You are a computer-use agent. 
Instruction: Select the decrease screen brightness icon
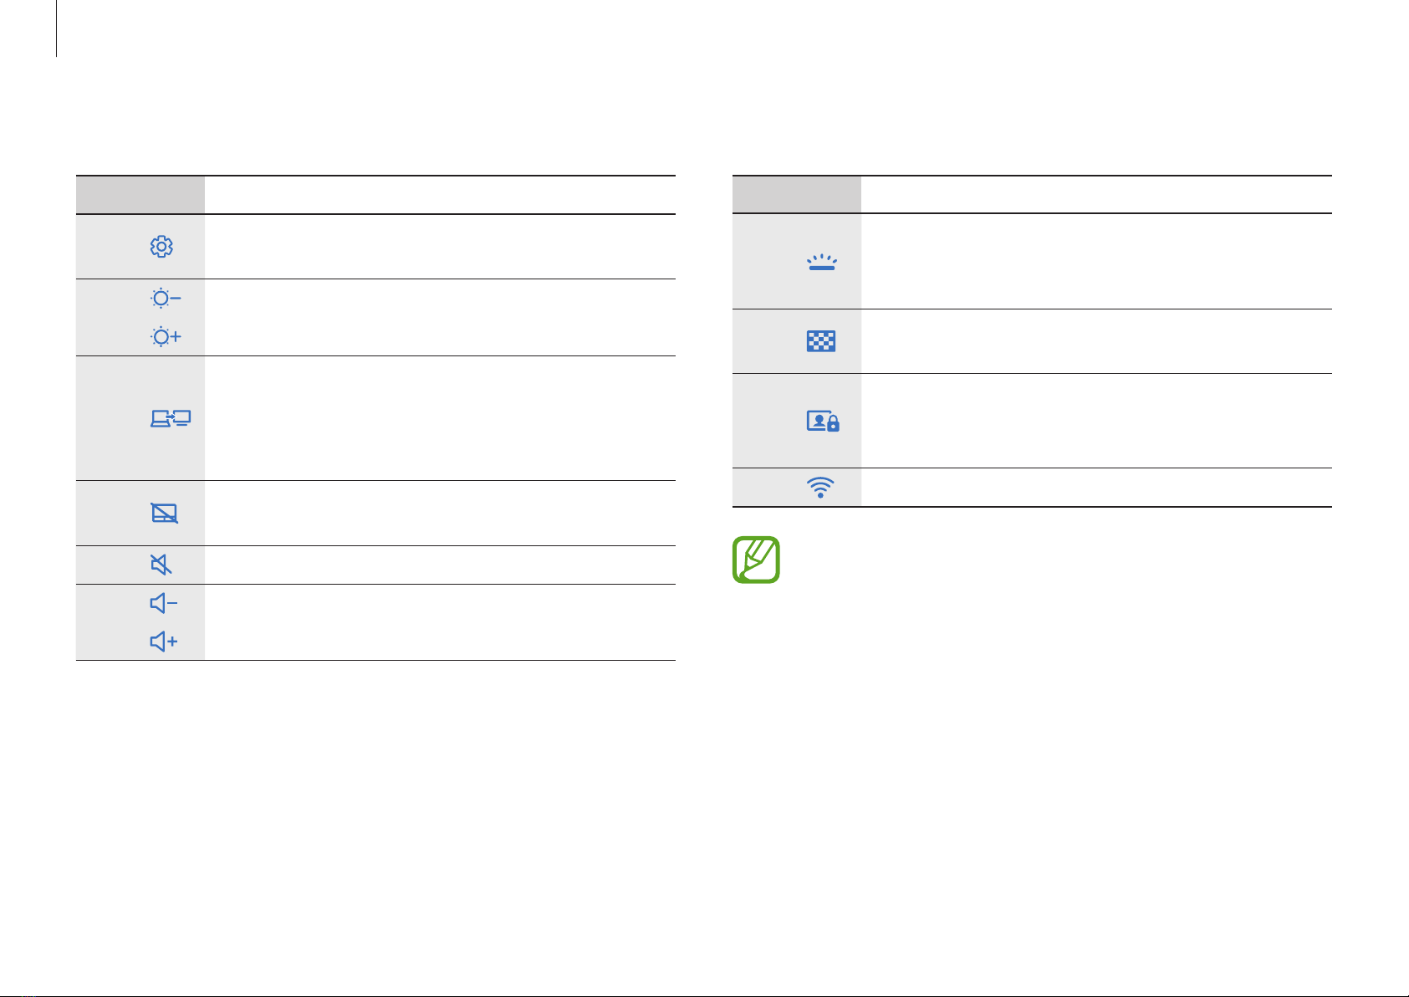point(166,299)
